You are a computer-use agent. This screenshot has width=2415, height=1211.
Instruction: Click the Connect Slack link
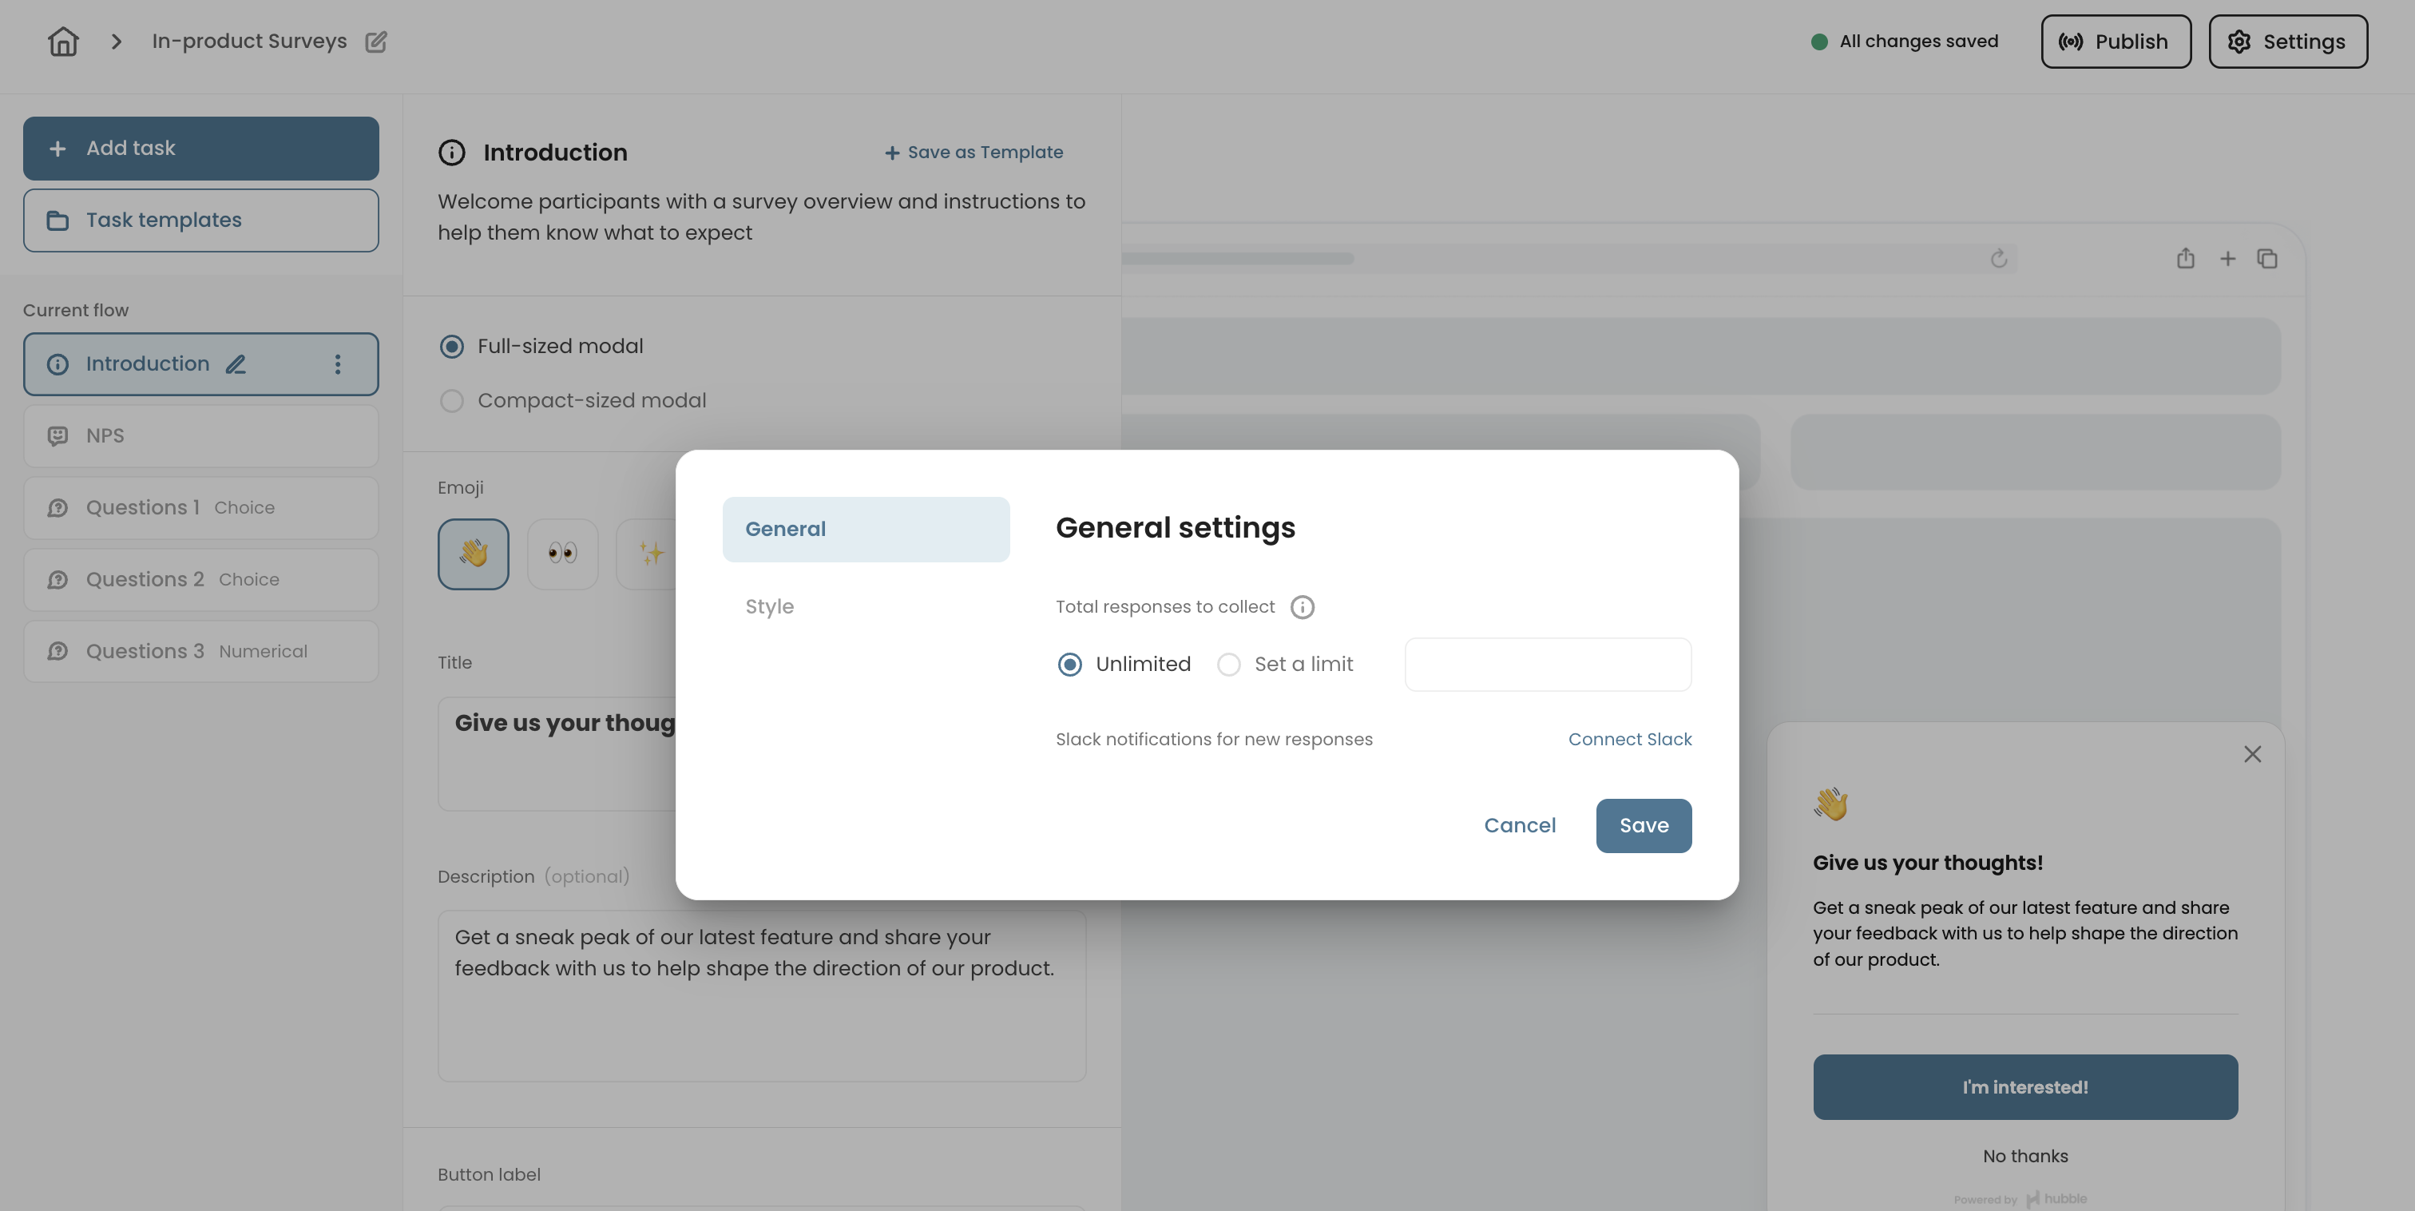[x=1629, y=739]
